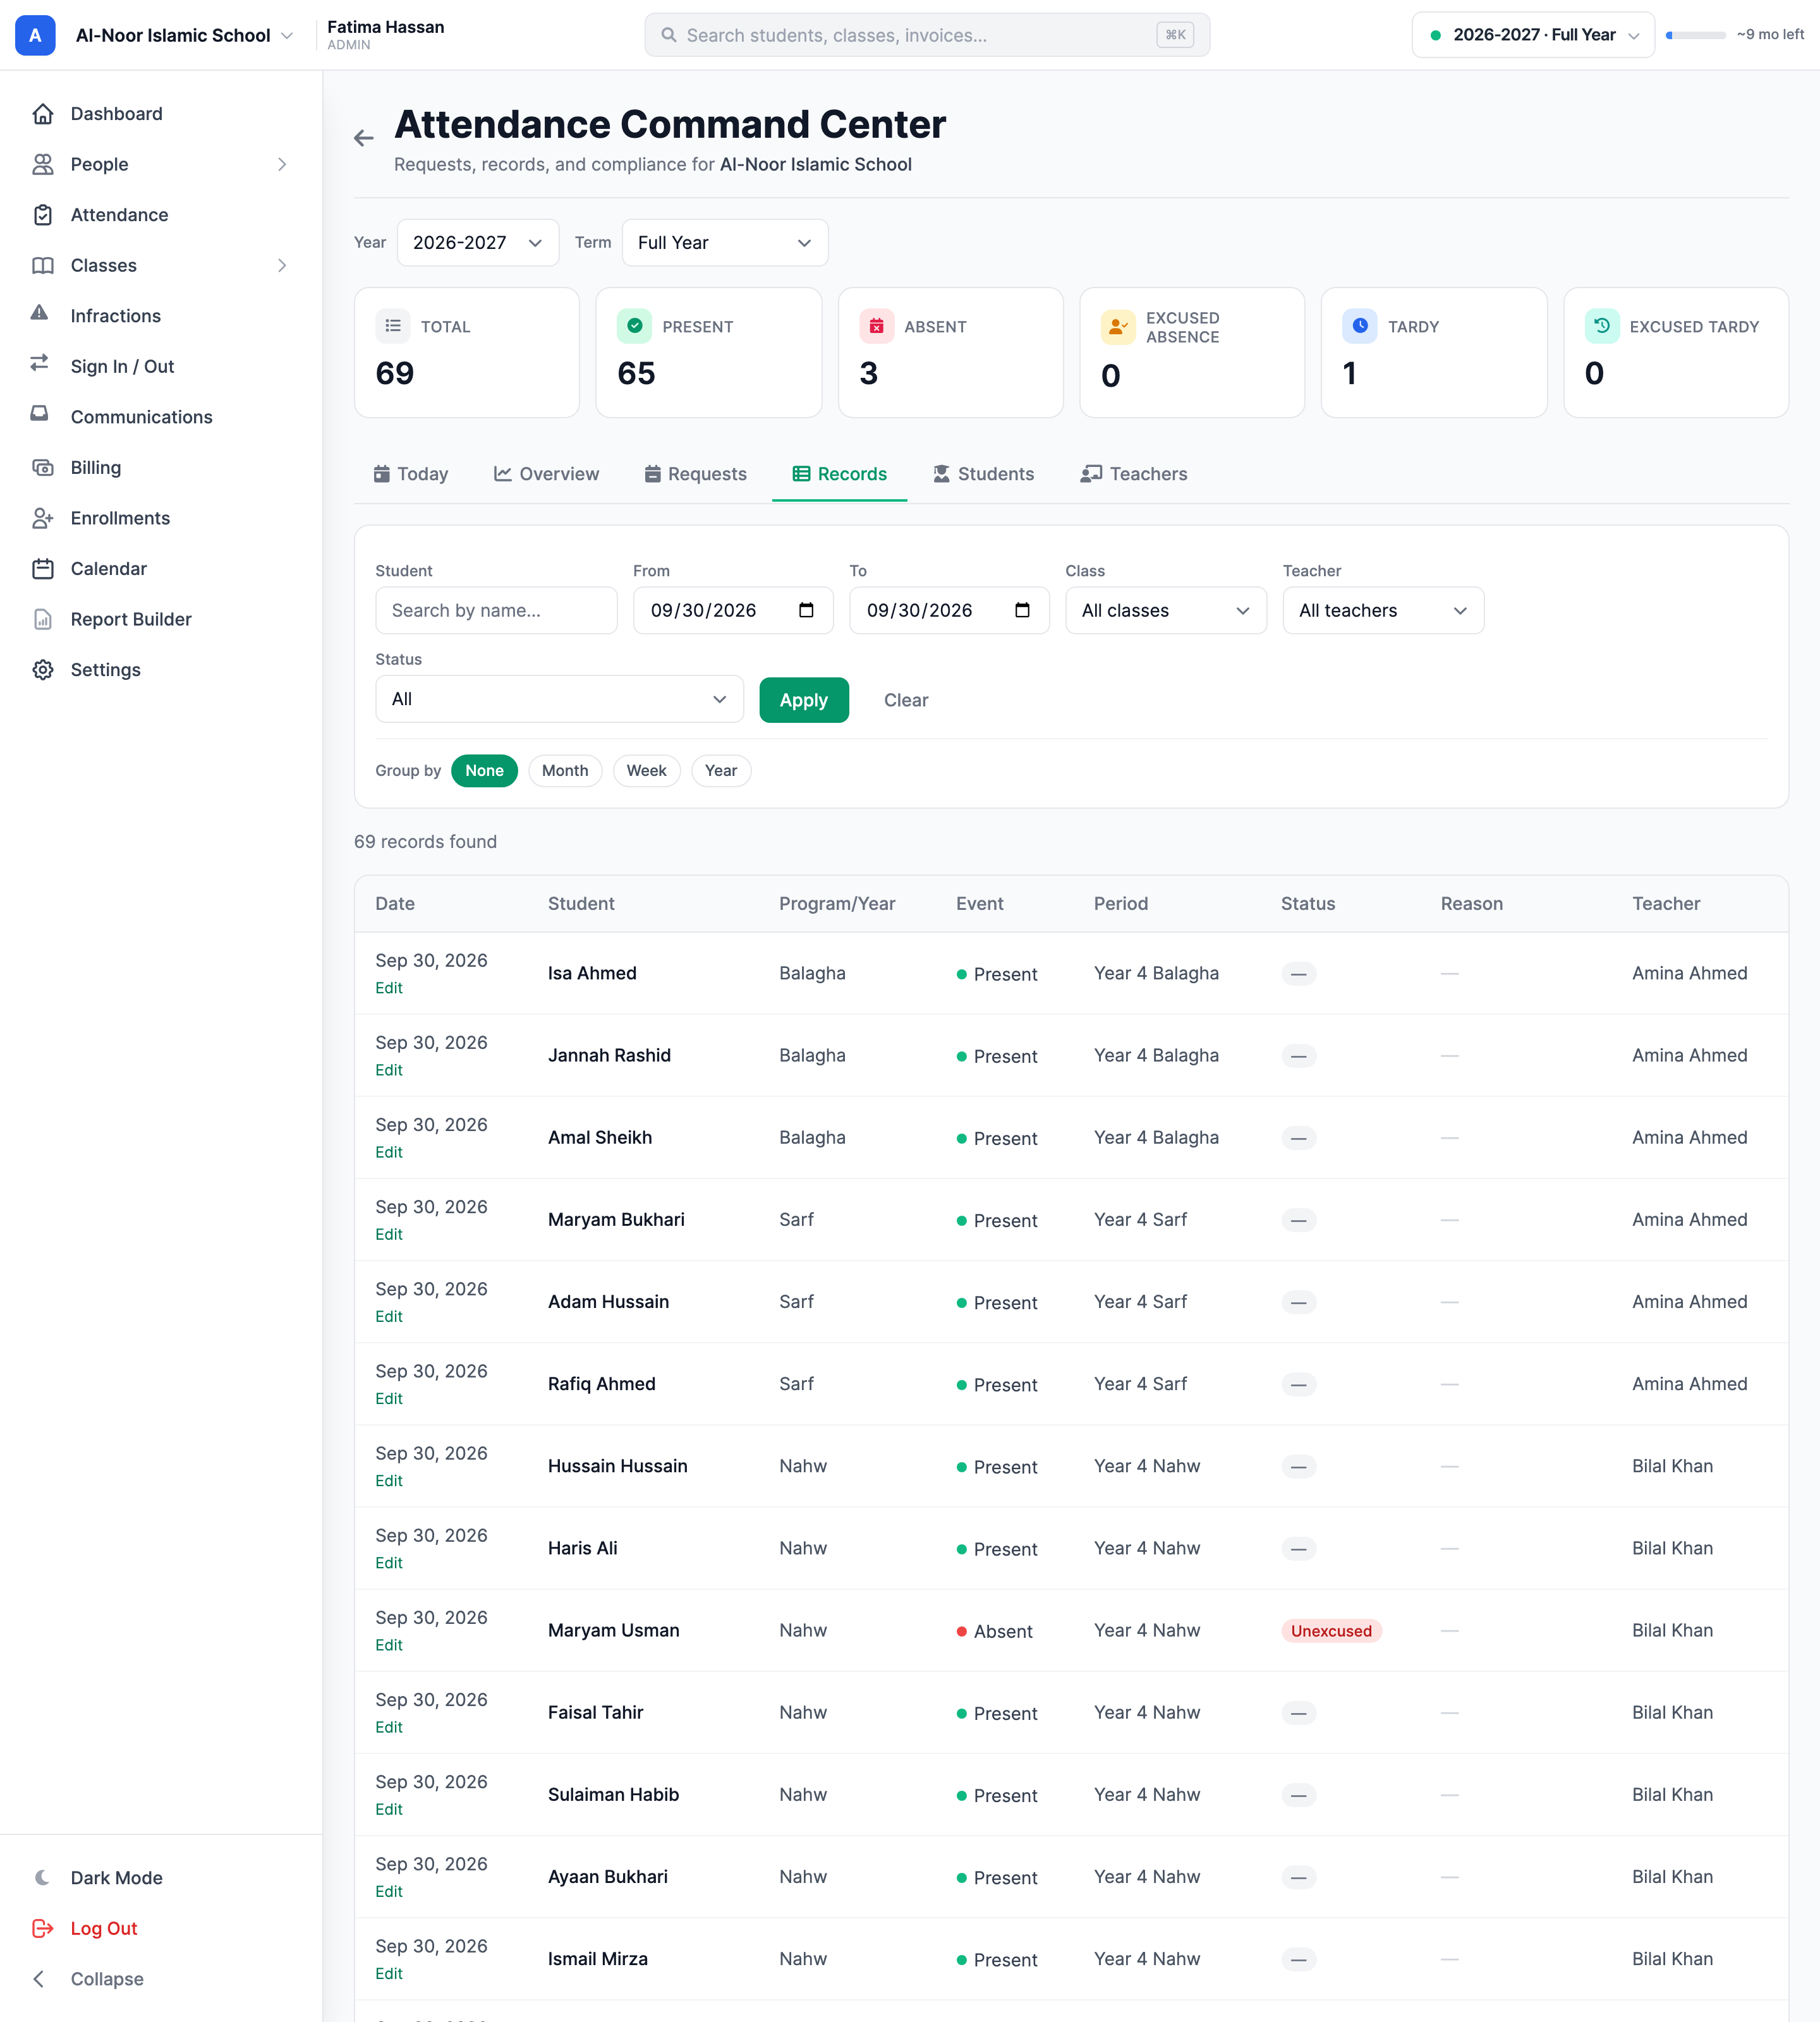The width and height of the screenshot is (1820, 2022).
Task: Click the term progress bar
Action: (1696, 35)
